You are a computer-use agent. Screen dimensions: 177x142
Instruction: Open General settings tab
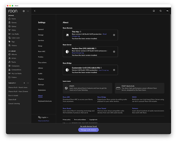coord(41,30)
